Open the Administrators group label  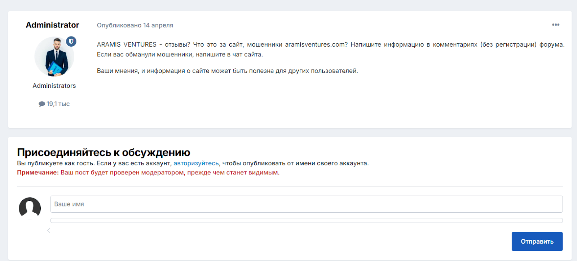(x=54, y=86)
